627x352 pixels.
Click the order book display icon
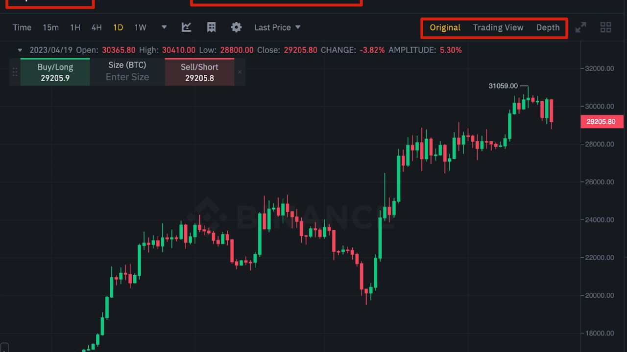(211, 27)
